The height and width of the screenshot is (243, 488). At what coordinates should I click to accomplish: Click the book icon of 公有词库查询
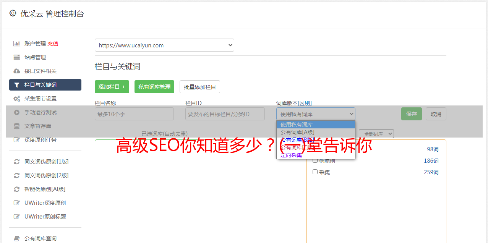16,238
